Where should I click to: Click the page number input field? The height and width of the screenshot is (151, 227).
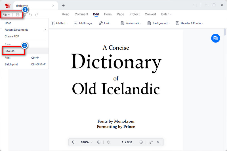click(123, 142)
